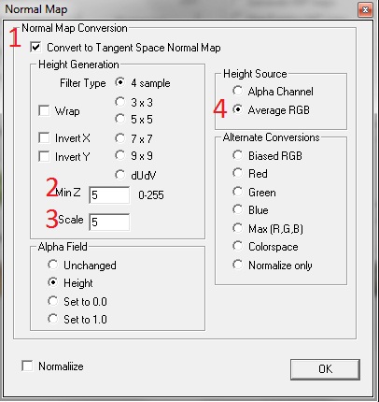Viewport: 379px width, 402px height.
Task: Choose Alpha Channel as height source
Action: (x=237, y=91)
